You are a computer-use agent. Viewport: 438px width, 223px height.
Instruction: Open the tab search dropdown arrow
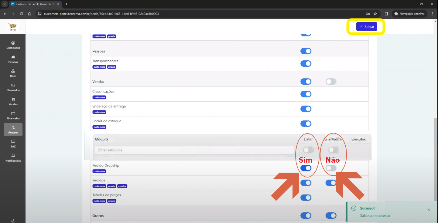click(4, 4)
